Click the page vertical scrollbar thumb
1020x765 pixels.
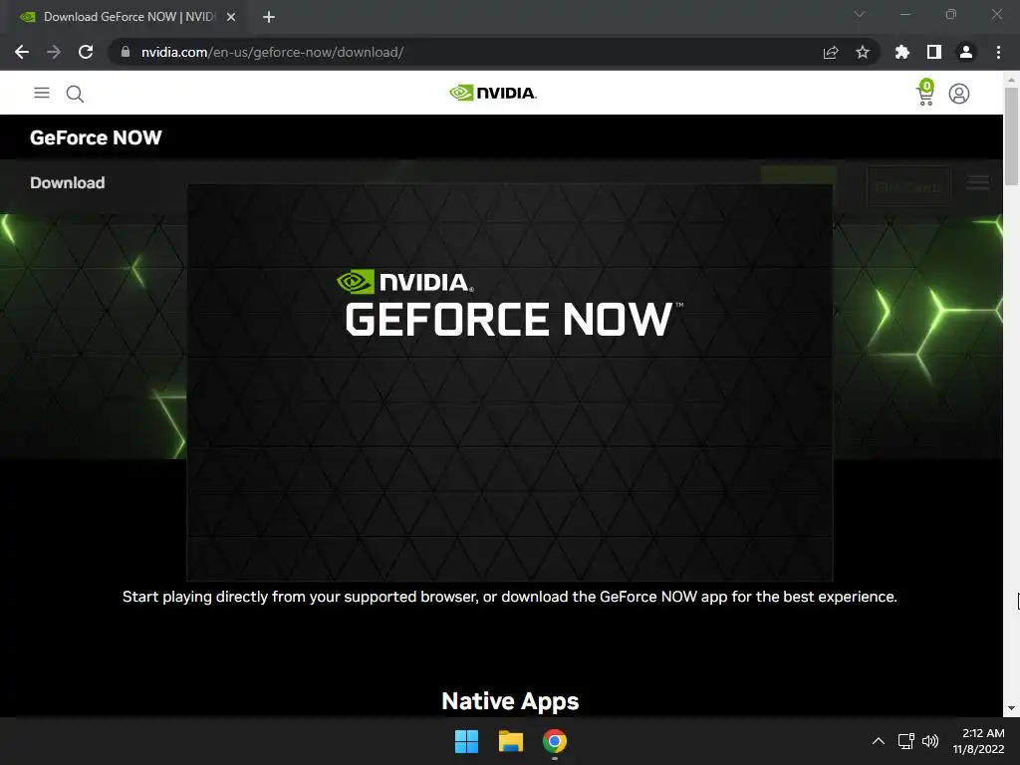(1012, 135)
